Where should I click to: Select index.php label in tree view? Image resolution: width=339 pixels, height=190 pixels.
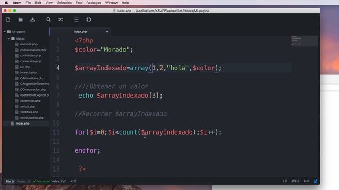(23, 123)
